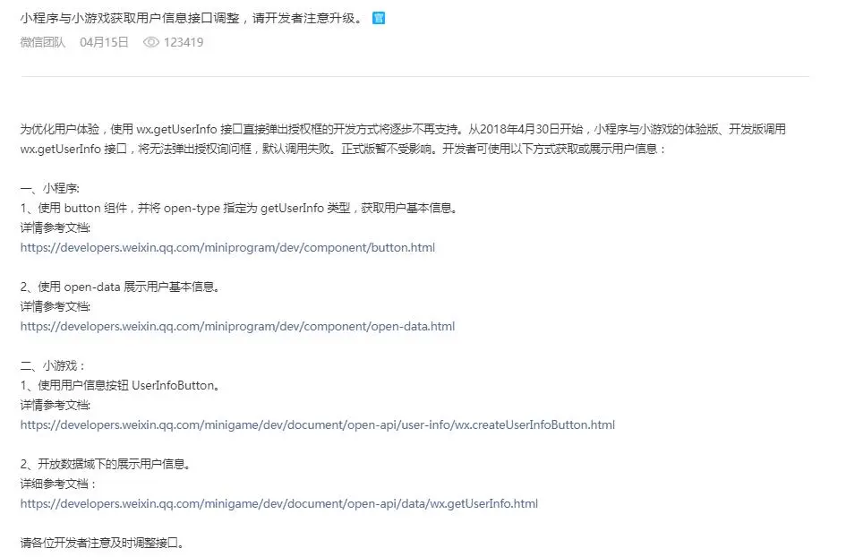Click the line 使用 open-data 展示用户基本信息
The image size is (863, 557).
click(121, 287)
